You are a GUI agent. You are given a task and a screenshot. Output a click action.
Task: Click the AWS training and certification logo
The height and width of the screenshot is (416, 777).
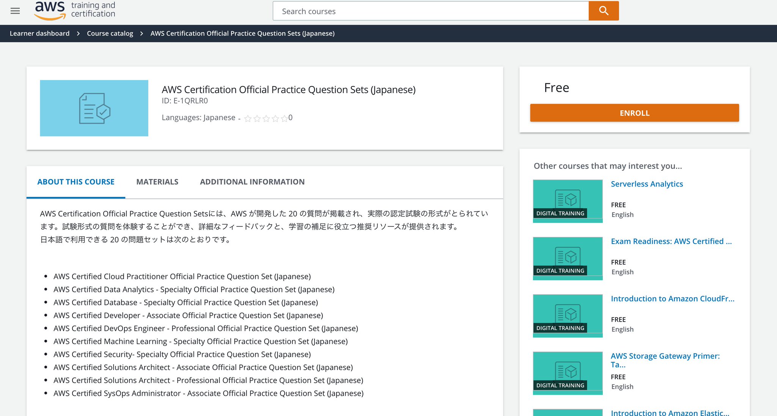coord(75,11)
